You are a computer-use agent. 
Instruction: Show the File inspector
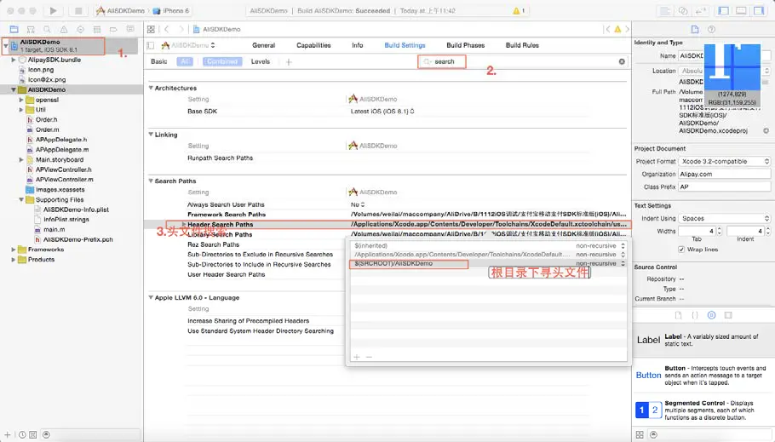[695, 29]
